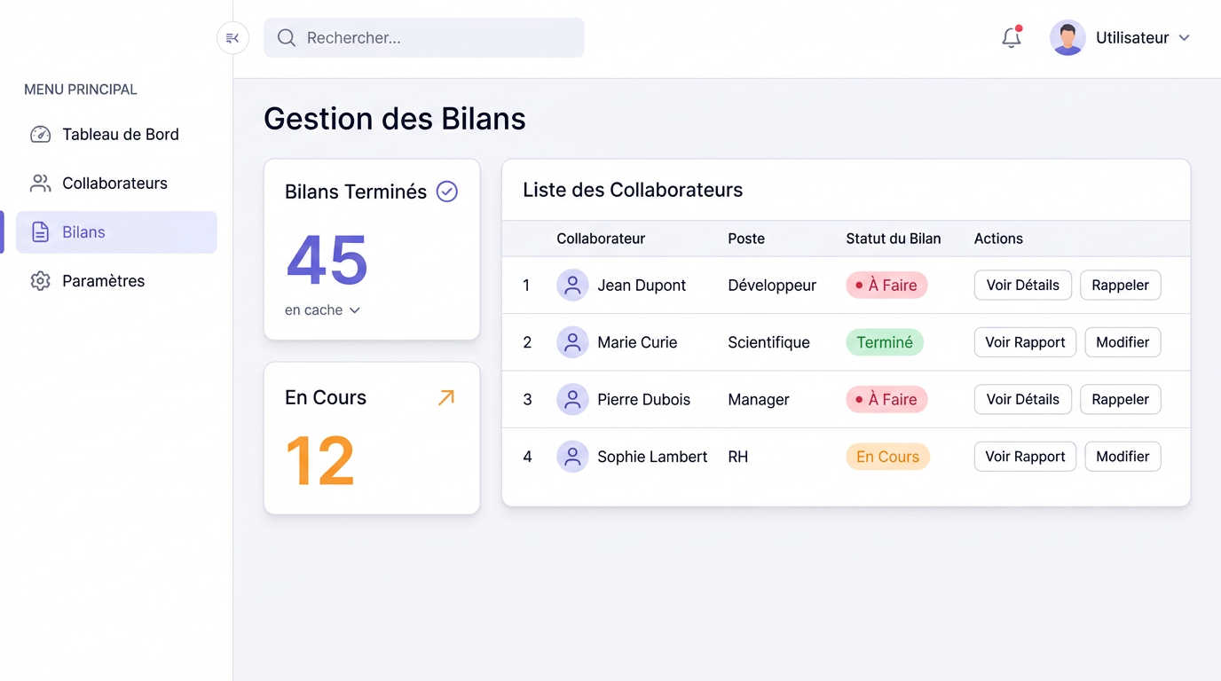Click the 'Scientifique' cell
1221x681 pixels.
(768, 342)
